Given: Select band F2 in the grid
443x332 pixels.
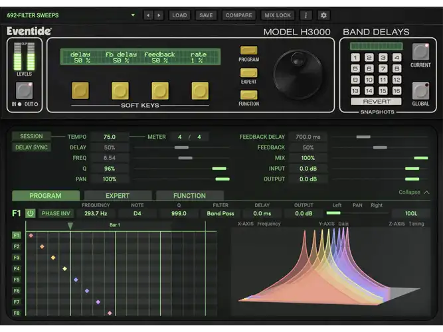Looking at the screenshot, I should point(17,246).
